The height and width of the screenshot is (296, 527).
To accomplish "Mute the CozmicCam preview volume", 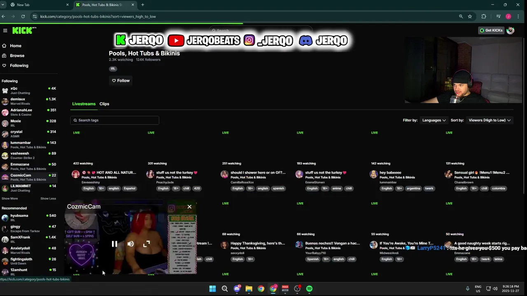I will 131,244.
